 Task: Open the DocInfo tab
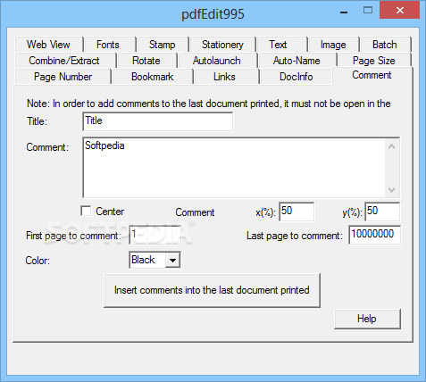coord(296,77)
